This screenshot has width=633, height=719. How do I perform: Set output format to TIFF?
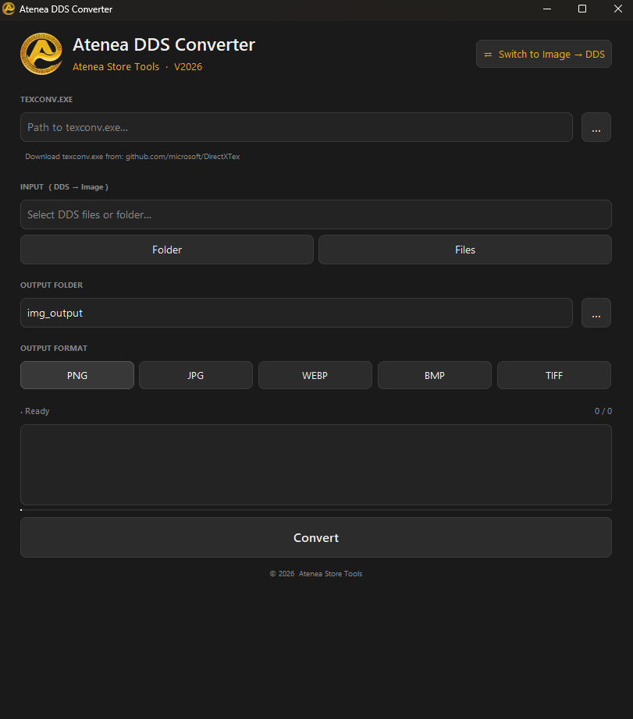553,375
